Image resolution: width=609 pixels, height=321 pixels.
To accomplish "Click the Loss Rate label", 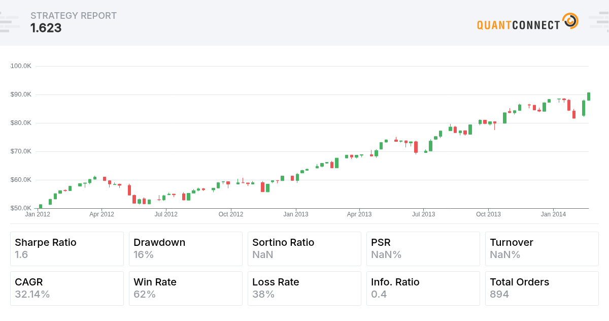I will point(276,282).
